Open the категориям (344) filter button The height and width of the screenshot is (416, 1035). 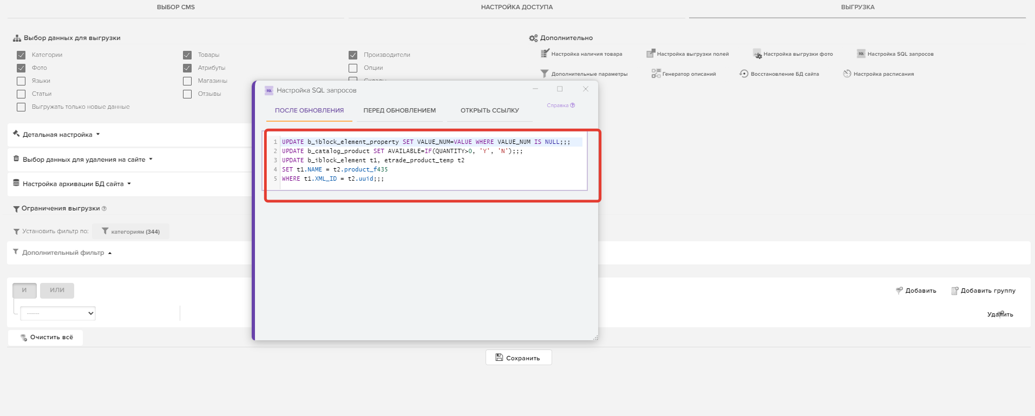click(x=130, y=232)
